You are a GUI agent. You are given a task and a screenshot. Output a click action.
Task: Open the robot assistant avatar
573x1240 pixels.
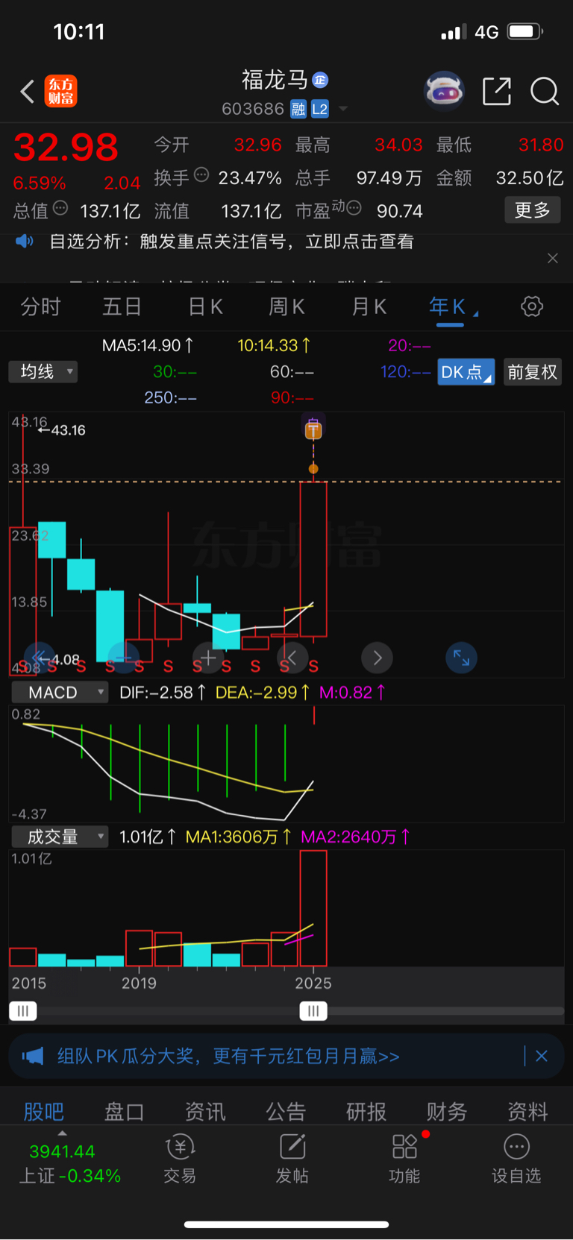point(444,91)
